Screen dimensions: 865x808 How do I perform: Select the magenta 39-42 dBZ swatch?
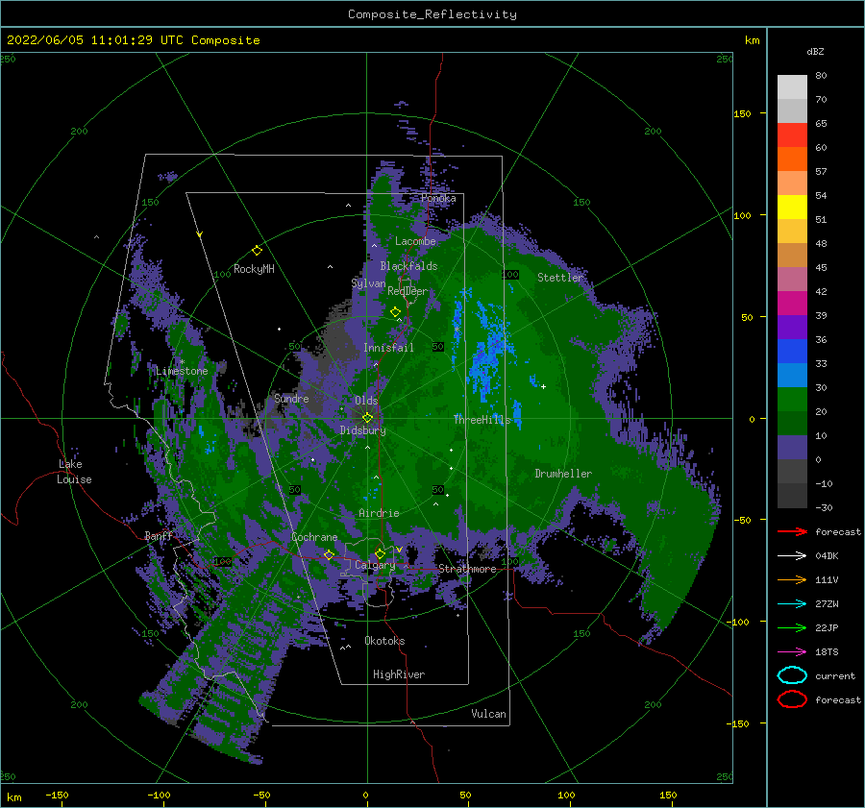[792, 304]
